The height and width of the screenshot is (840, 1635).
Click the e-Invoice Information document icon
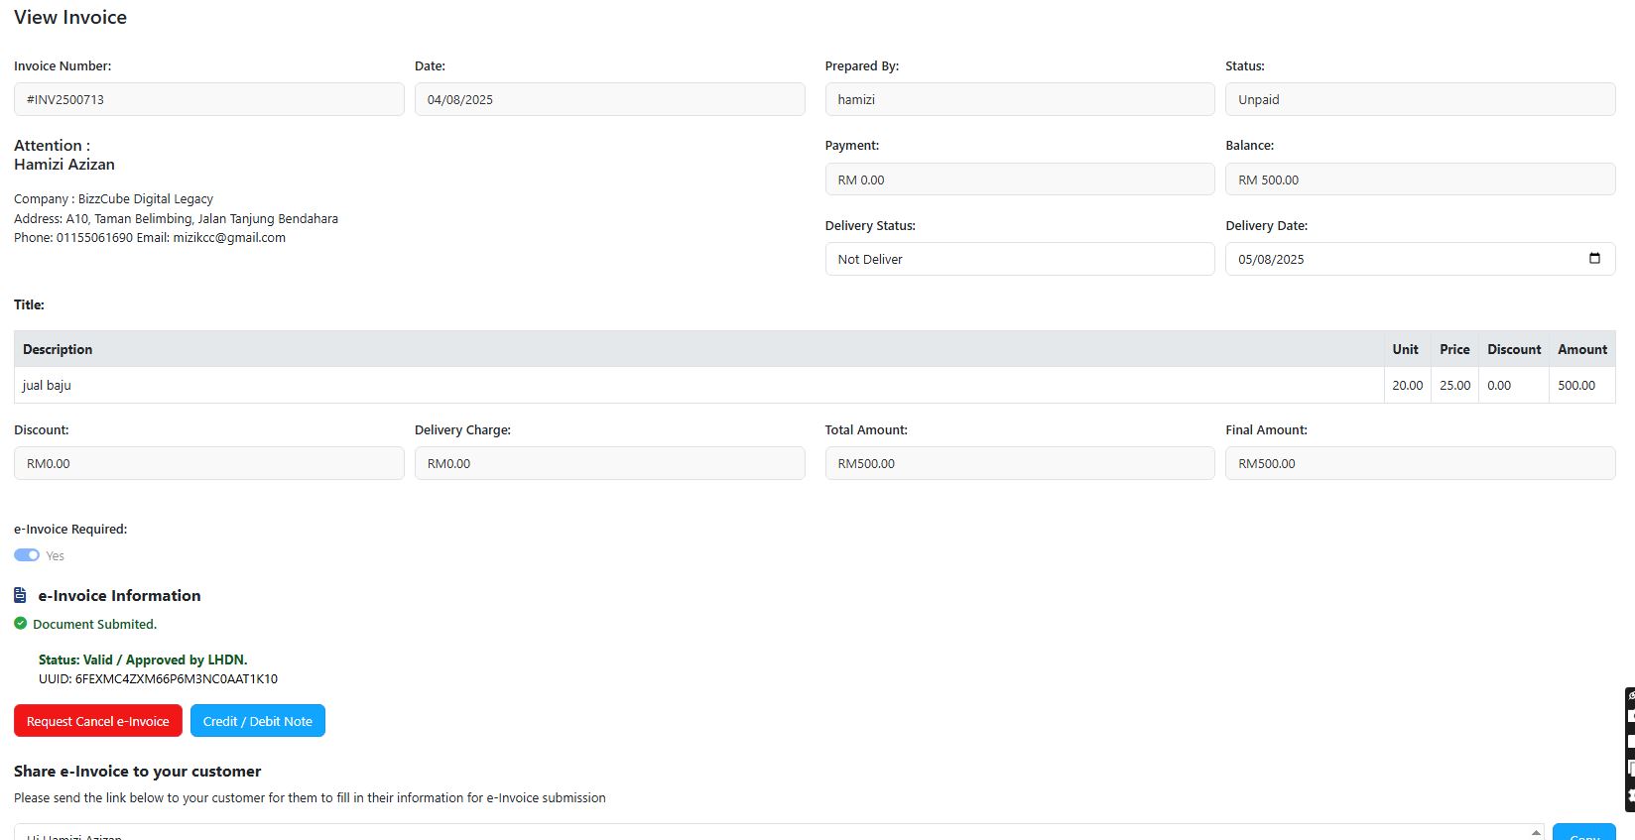pos(20,595)
